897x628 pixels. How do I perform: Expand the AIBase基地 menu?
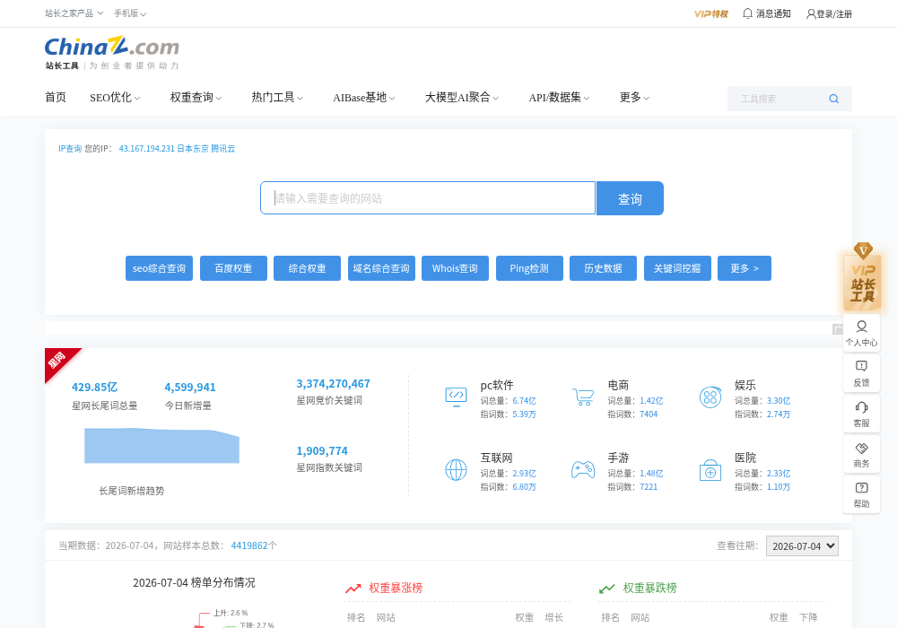coord(364,98)
